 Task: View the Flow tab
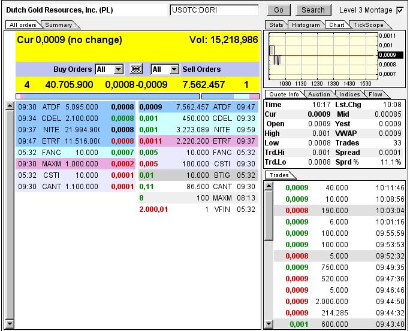375,94
